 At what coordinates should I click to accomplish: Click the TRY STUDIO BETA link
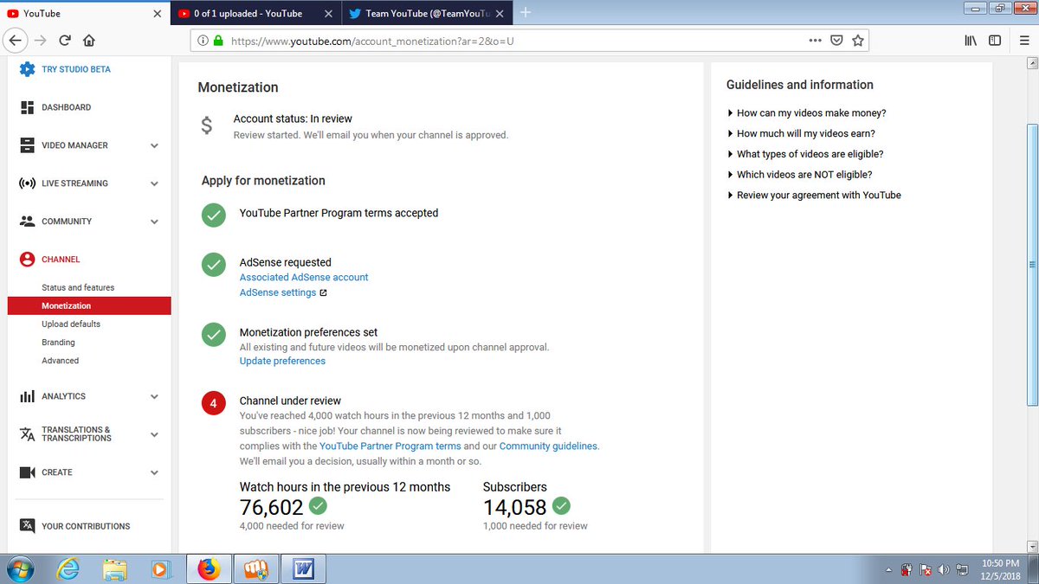(x=76, y=69)
